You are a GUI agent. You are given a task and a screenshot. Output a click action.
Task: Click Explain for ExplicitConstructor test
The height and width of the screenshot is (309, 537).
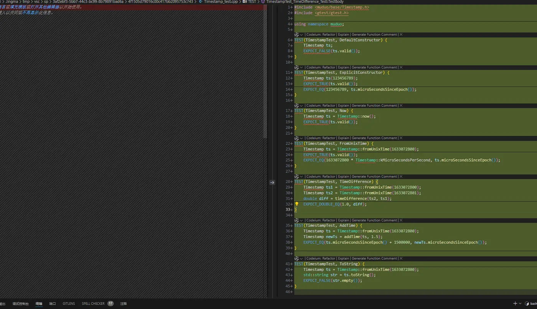(x=343, y=67)
